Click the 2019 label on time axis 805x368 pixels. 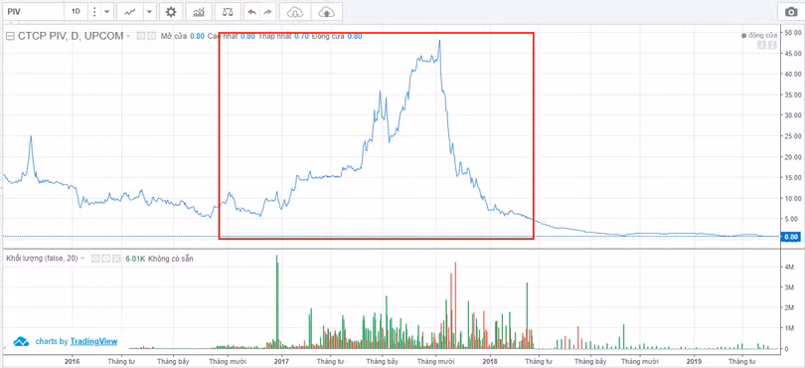point(694,362)
